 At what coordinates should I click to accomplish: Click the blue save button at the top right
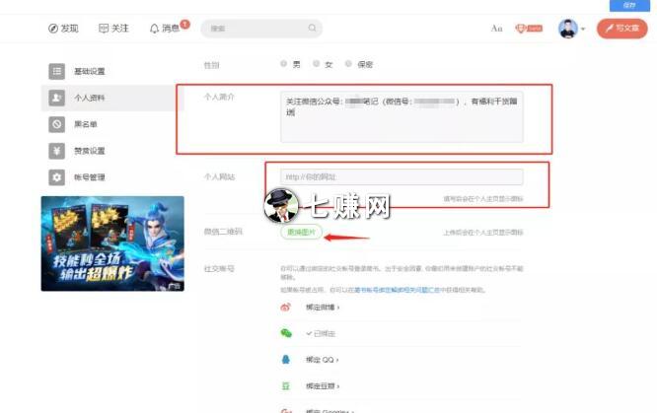[x=629, y=6]
